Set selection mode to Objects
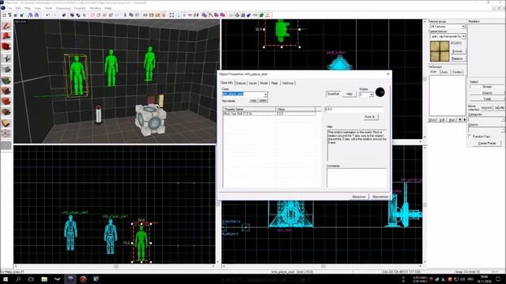Screen dimensions: 506x284 [x=487, y=93]
